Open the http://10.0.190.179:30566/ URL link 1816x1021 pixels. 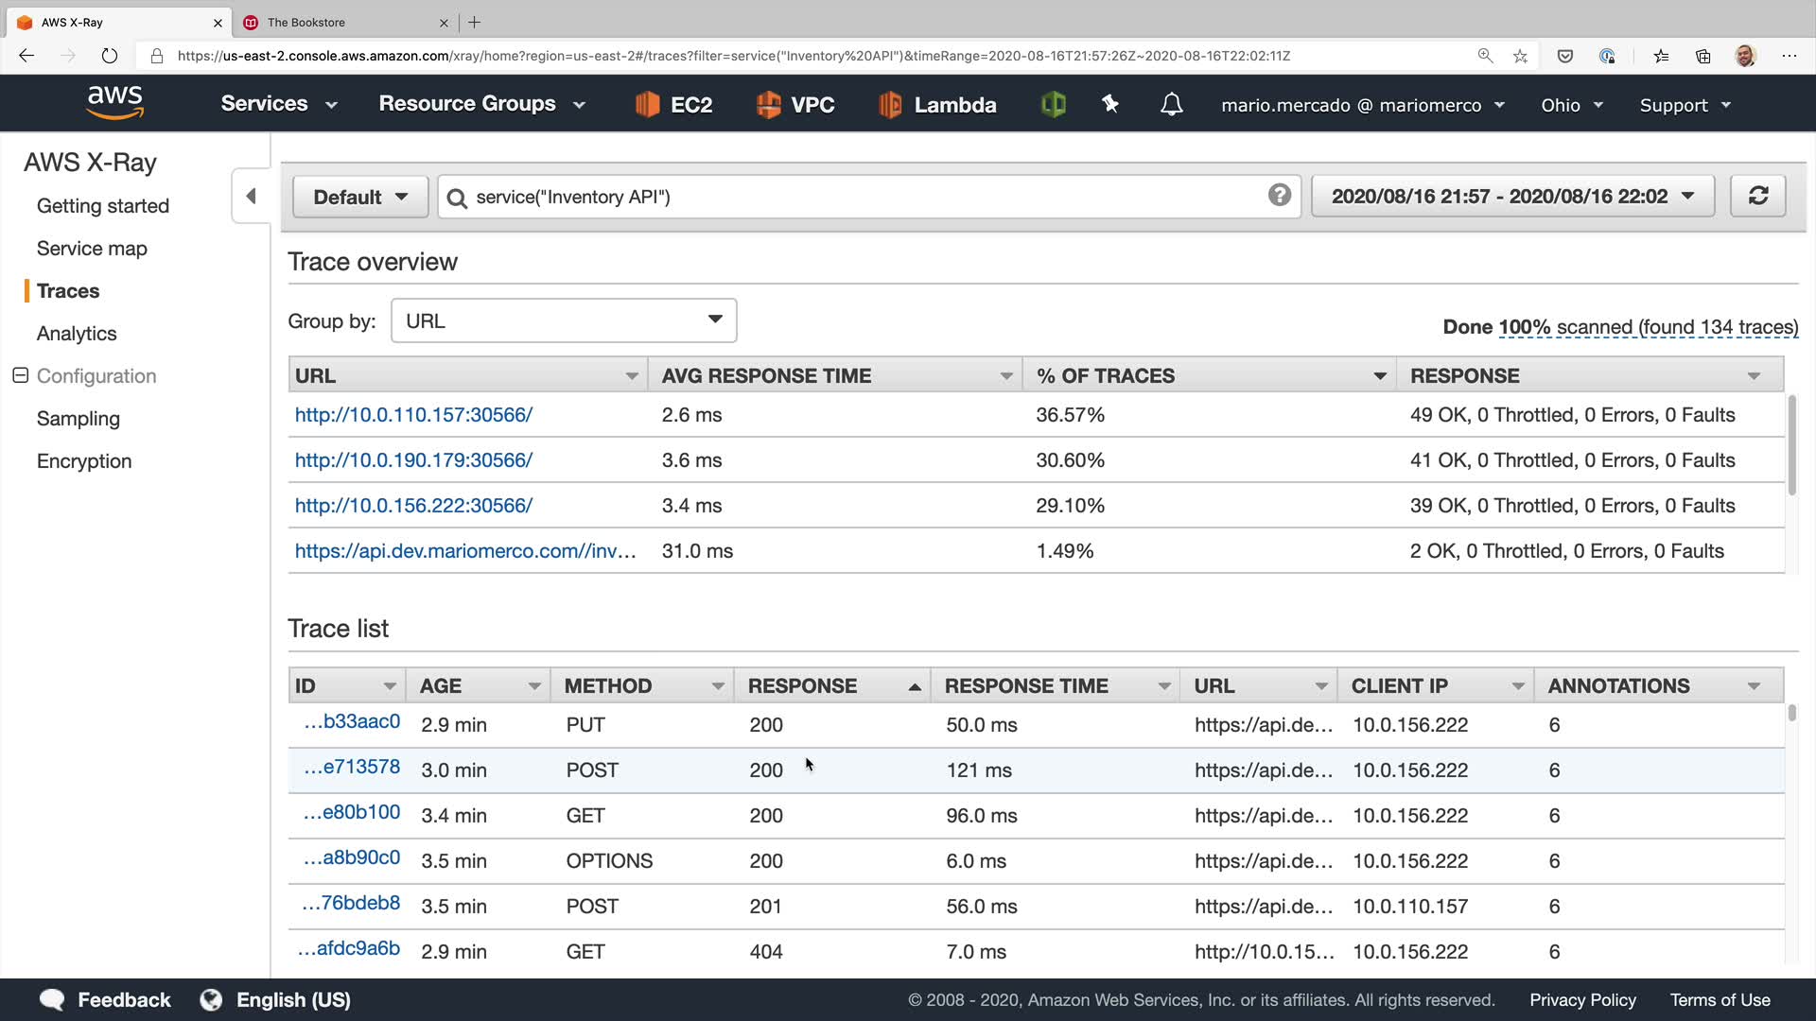[x=413, y=460]
